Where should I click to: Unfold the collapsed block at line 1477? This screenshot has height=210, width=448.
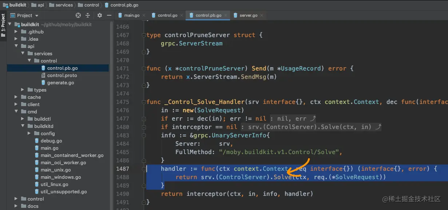[x=144, y=119]
